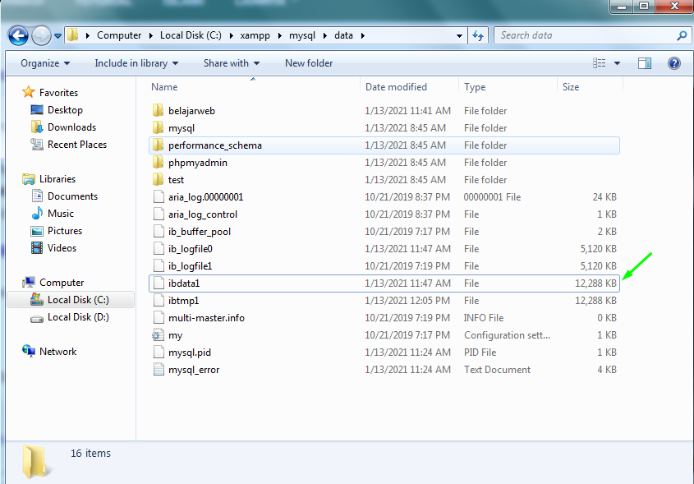The width and height of the screenshot is (694, 484).
Task: Select the file name ib_logfile0
Action: click(x=191, y=249)
